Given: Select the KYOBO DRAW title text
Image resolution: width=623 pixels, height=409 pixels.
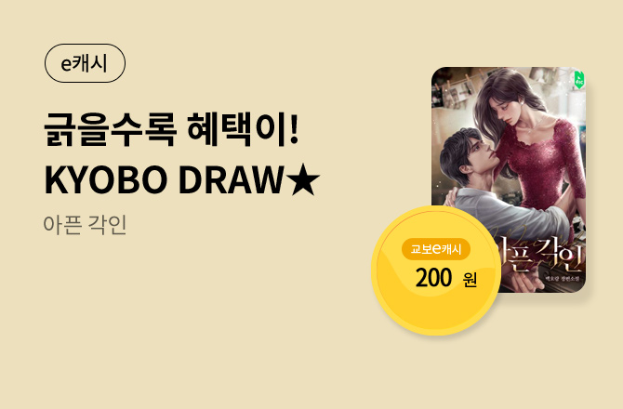Looking at the screenshot, I should click(164, 180).
